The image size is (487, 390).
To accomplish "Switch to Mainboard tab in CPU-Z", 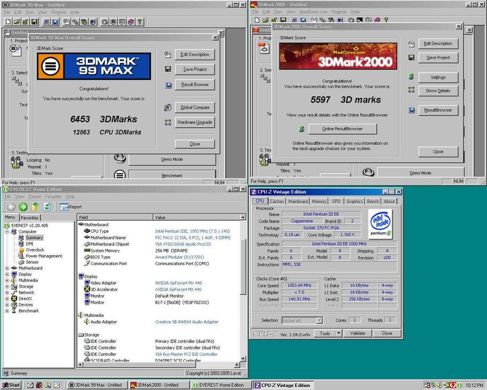I will pyautogui.click(x=298, y=201).
